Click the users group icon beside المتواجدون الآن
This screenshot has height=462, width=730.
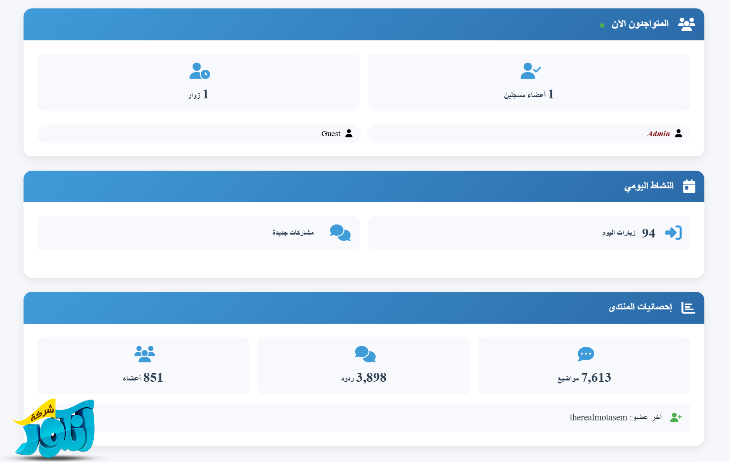[x=686, y=24]
